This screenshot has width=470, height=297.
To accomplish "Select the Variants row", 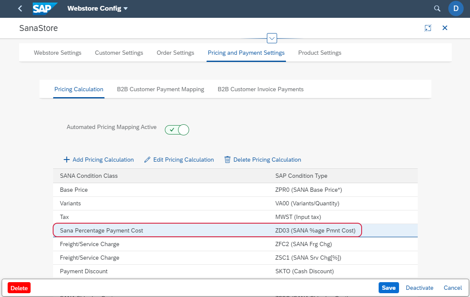I will coord(235,203).
